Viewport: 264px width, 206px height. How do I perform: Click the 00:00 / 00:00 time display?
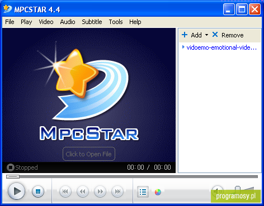pyautogui.click(x=149, y=167)
